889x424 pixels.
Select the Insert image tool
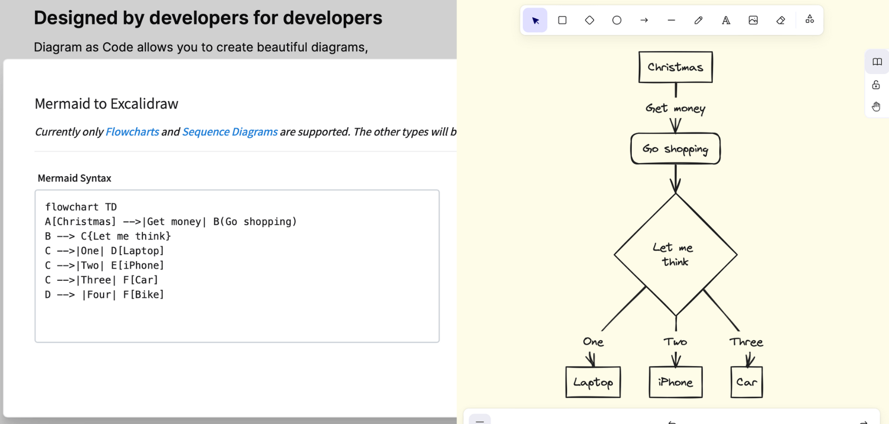(753, 21)
